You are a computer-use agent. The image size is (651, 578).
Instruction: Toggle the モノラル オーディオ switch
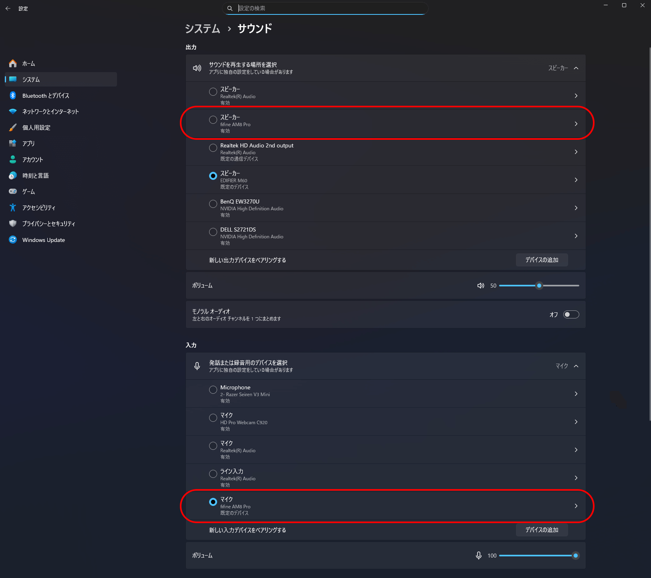pos(571,314)
